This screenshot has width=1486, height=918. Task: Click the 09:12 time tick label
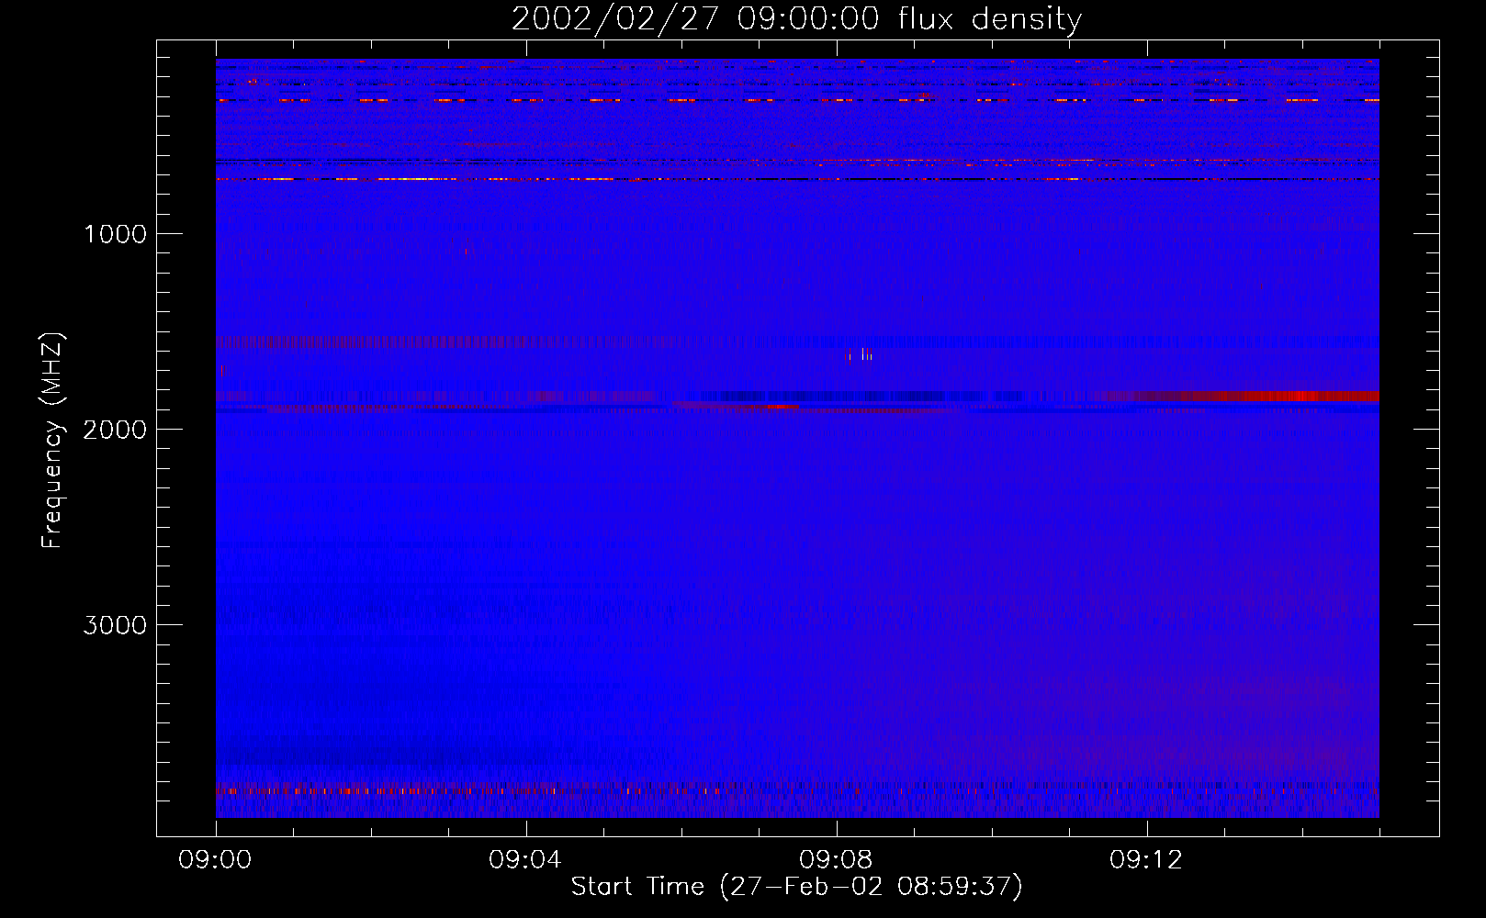[x=1146, y=860]
